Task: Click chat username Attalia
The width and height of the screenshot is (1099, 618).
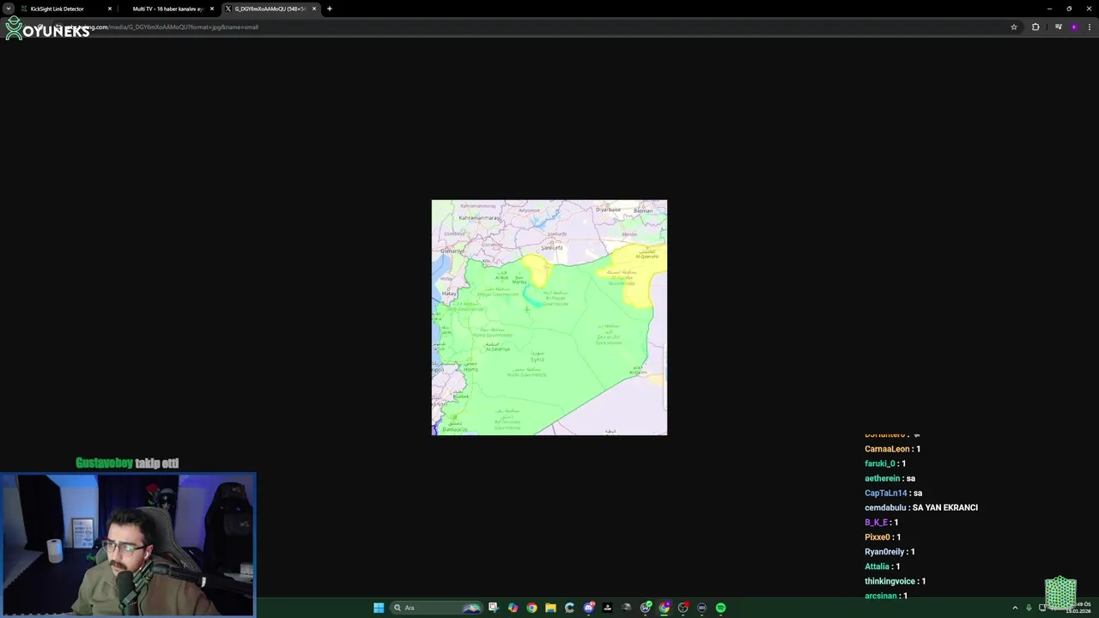Action: pyautogui.click(x=877, y=566)
